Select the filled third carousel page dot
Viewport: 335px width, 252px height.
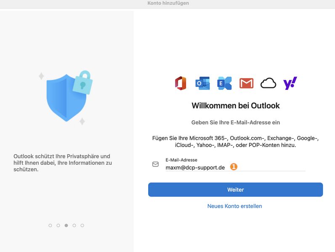click(x=66, y=226)
